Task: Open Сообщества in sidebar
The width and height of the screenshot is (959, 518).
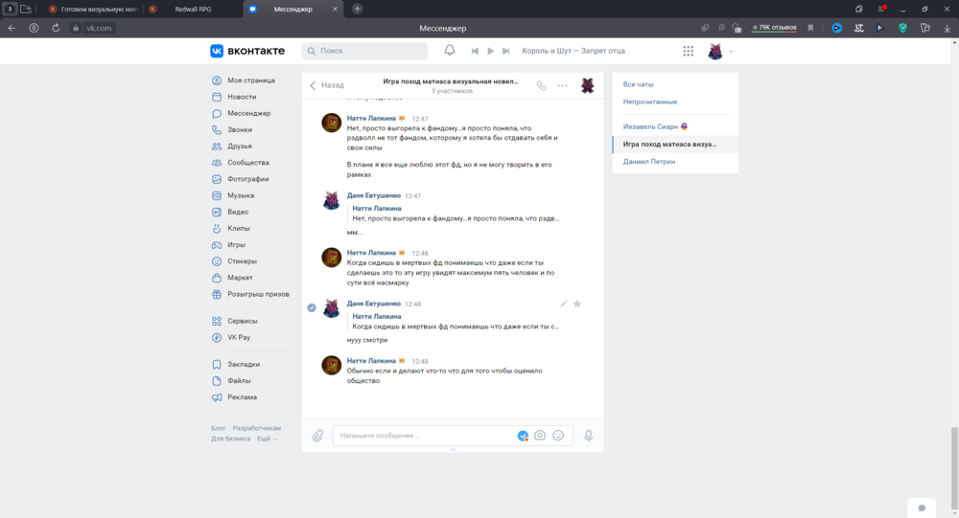Action: pos(241,163)
